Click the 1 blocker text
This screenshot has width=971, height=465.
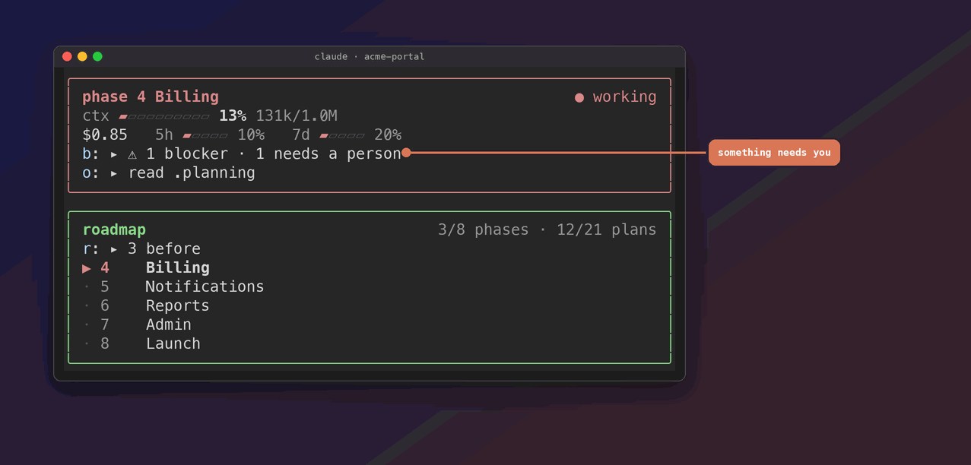[187, 153]
